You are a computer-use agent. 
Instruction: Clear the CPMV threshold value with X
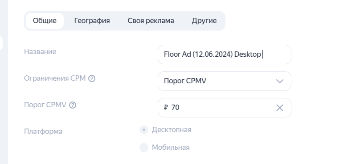click(280, 108)
